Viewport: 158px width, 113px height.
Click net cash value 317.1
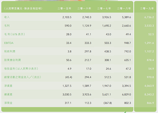(x=68, y=103)
